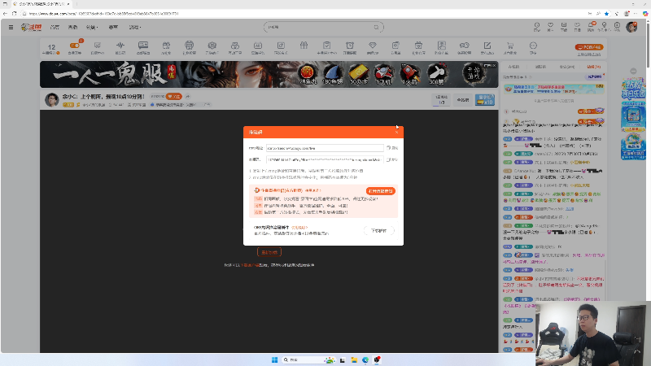Open the alarm clock icon in toolbar
Image resolution: width=651 pixels, height=366 pixels.
[350, 47]
